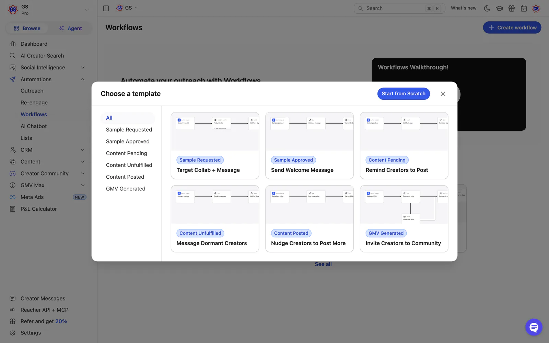
Task: Expand the CRM section
Action: (x=83, y=150)
